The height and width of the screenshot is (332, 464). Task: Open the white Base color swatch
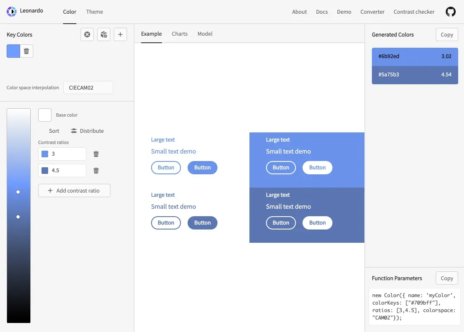click(x=45, y=115)
